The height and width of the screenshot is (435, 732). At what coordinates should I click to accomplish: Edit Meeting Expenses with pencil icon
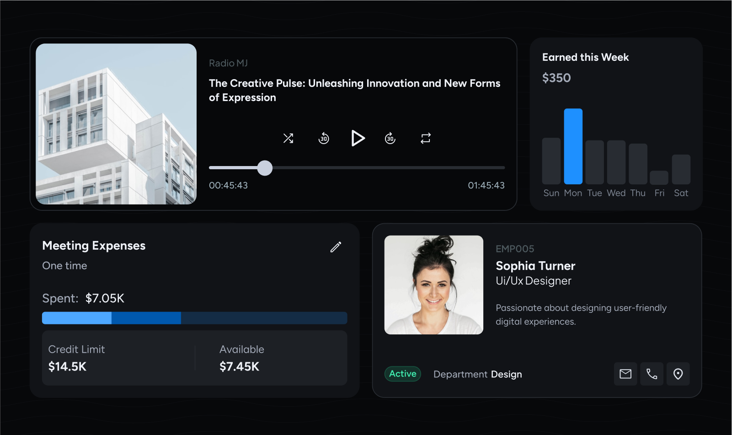pyautogui.click(x=336, y=247)
